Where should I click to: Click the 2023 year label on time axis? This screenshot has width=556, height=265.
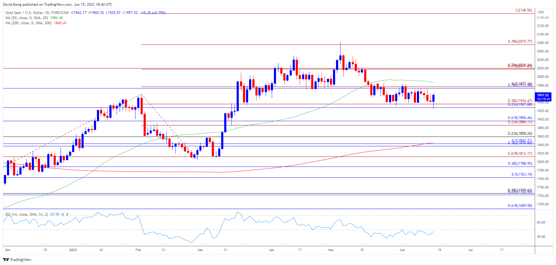click(73, 250)
